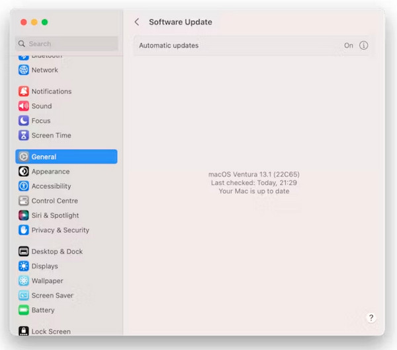Click the macOS Ventura 13.1 version text
Viewport: 397px width, 350px height.
254,174
